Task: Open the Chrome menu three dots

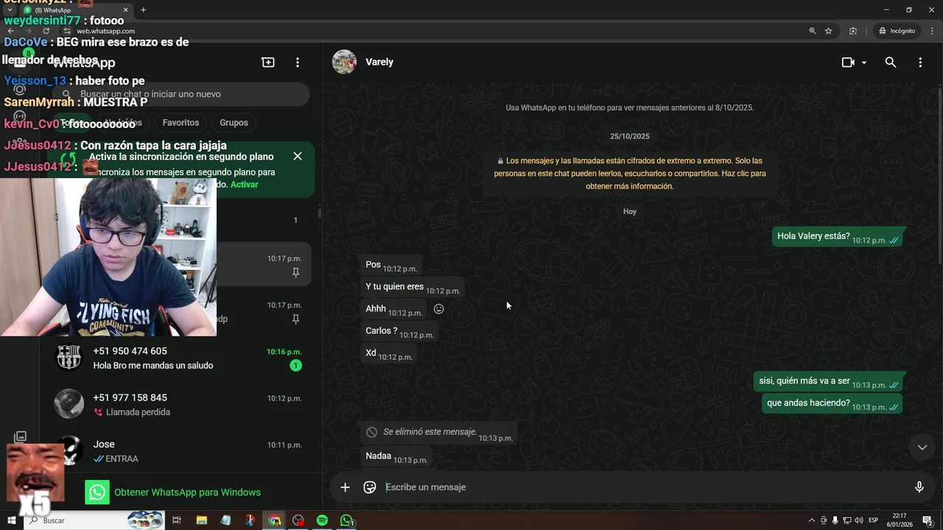Action: click(x=932, y=31)
